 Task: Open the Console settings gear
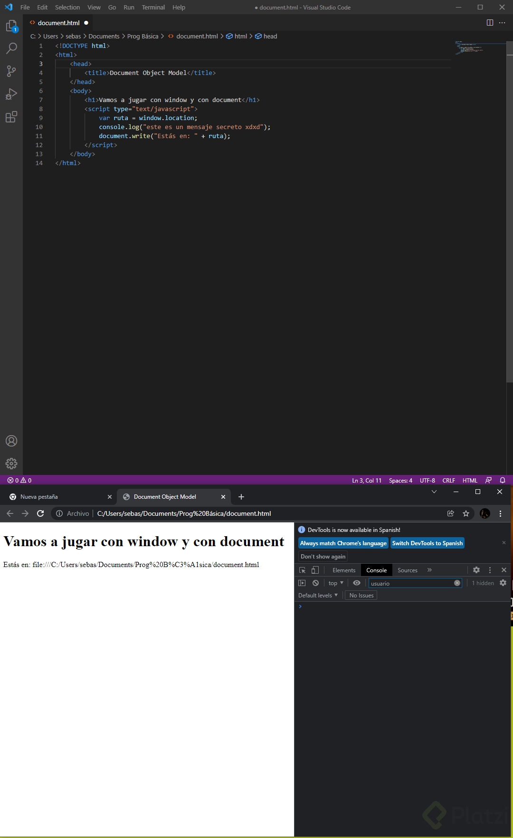[503, 583]
